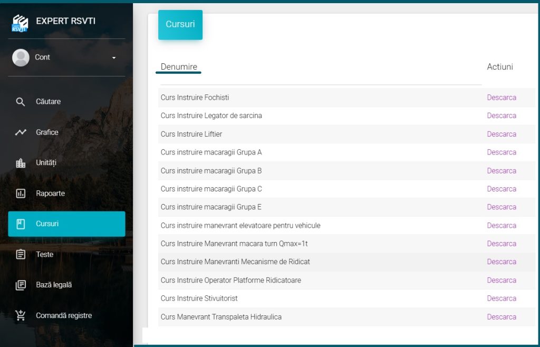Image resolution: width=540 pixels, height=347 pixels.
Task: Download Curs Instruire Fochisti
Action: tap(501, 98)
